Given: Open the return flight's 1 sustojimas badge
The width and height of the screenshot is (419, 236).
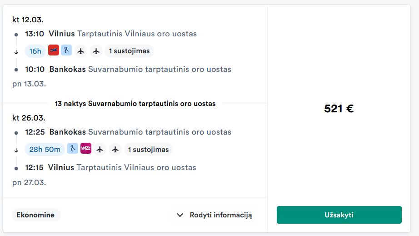Looking at the screenshot, I should coord(148,149).
